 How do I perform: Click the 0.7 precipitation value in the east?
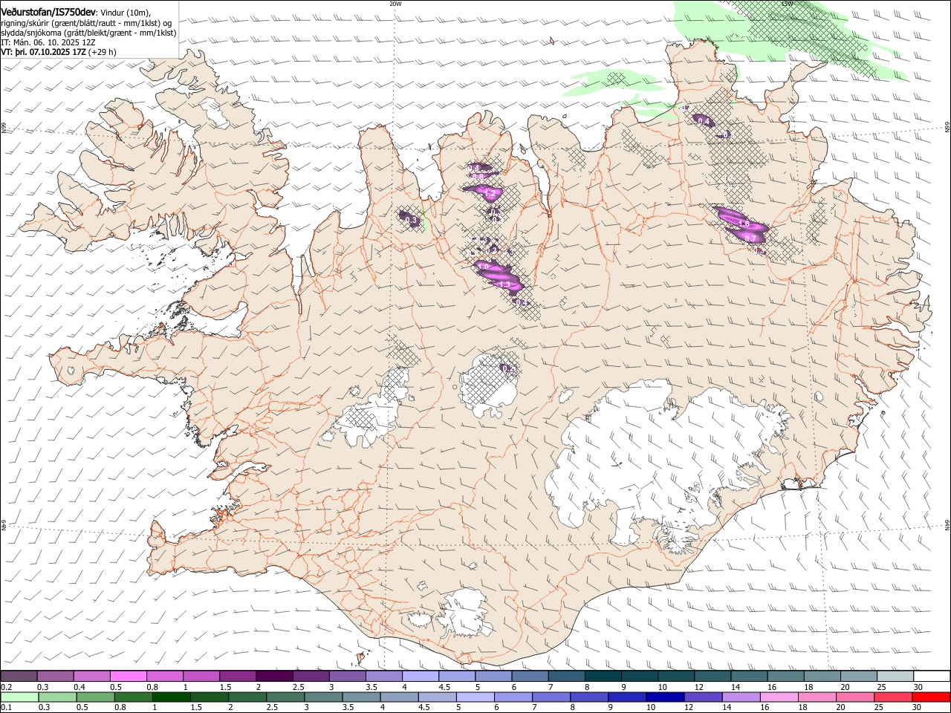pos(750,238)
